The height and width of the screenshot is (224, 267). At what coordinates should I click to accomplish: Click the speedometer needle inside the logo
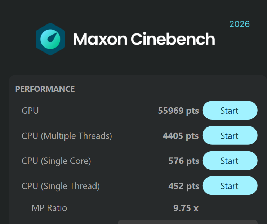[x=52, y=37]
